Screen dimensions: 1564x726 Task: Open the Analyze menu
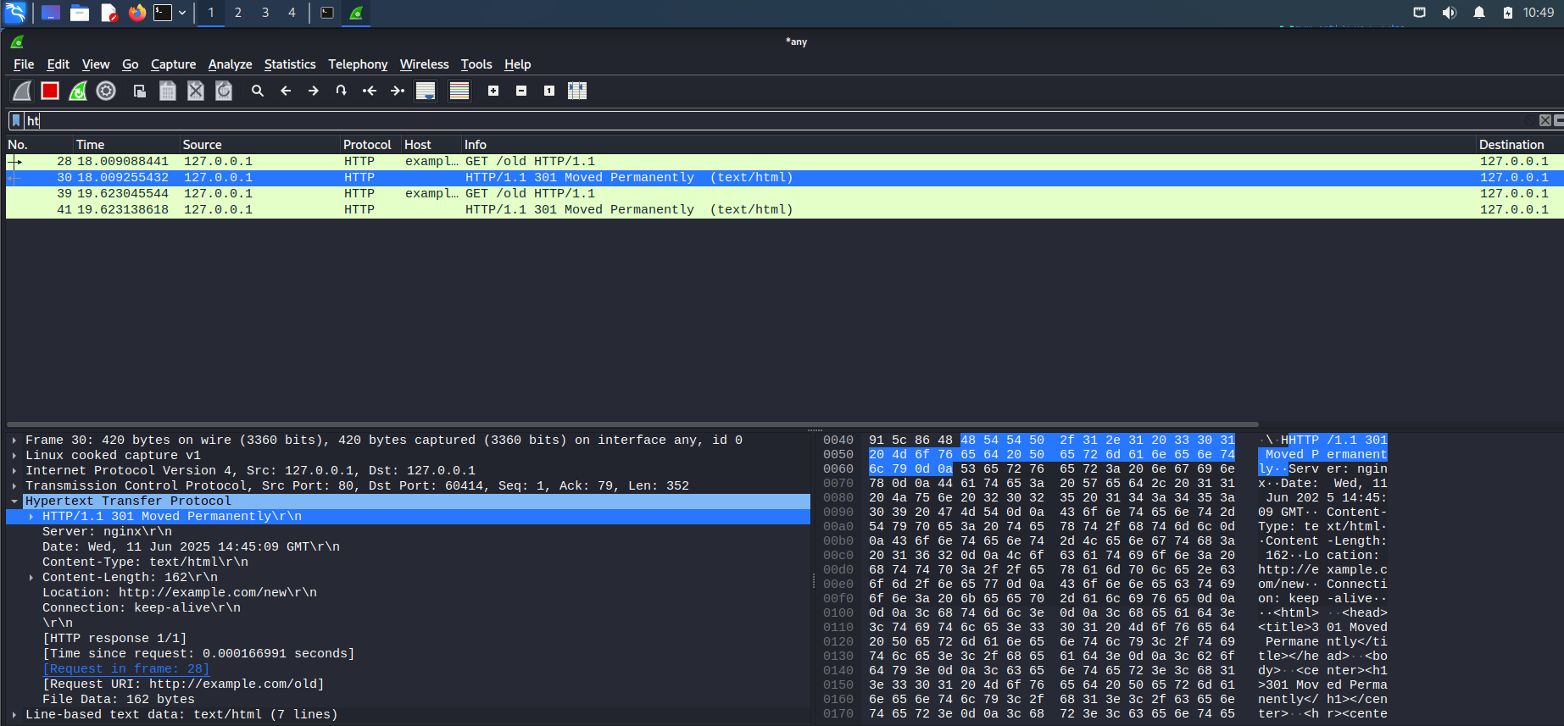pyautogui.click(x=230, y=64)
